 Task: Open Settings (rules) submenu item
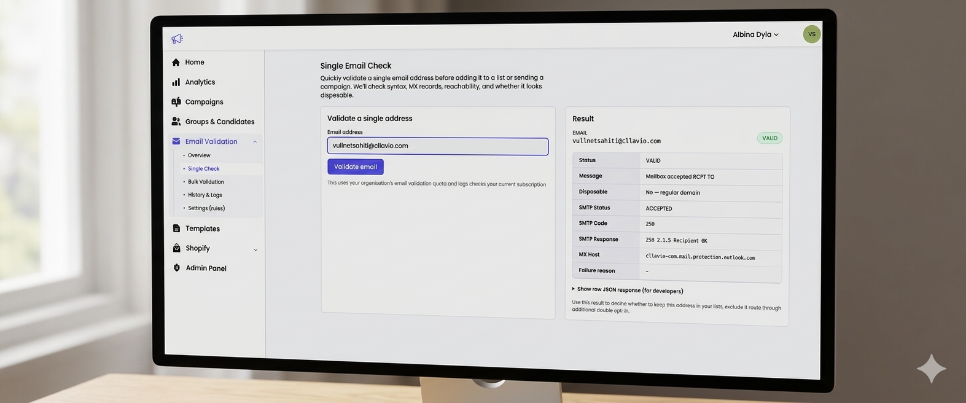[206, 208]
